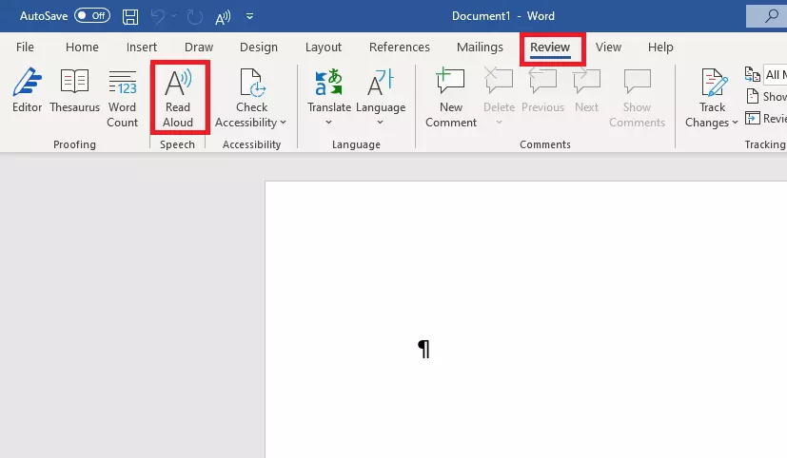The height and width of the screenshot is (458, 787).
Task: Click the Read Aloud icon in quick access toolbar
Action: pos(224,16)
